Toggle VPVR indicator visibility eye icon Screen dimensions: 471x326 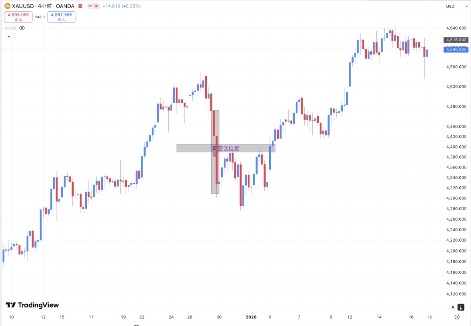click(x=22, y=28)
